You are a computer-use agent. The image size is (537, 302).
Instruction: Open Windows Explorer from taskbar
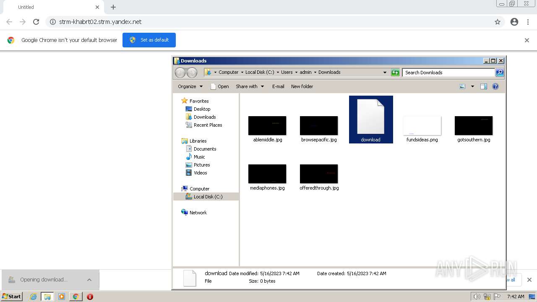[47, 297]
